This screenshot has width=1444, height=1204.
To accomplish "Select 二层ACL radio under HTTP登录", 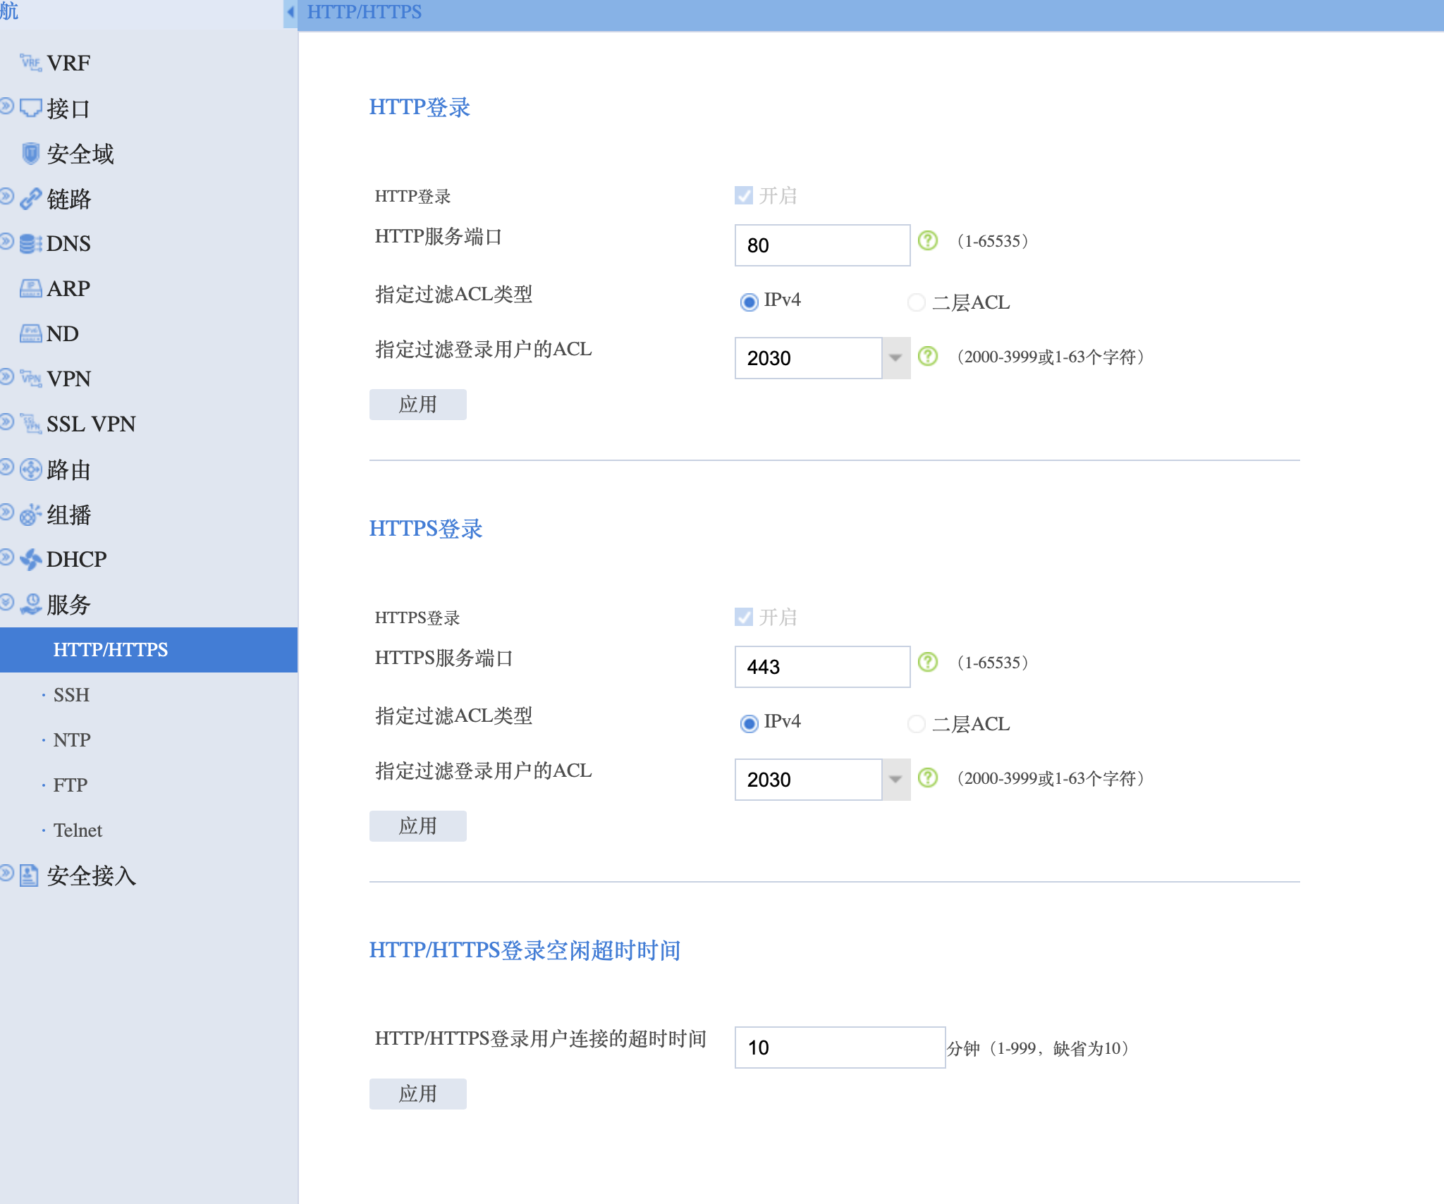I will (916, 302).
